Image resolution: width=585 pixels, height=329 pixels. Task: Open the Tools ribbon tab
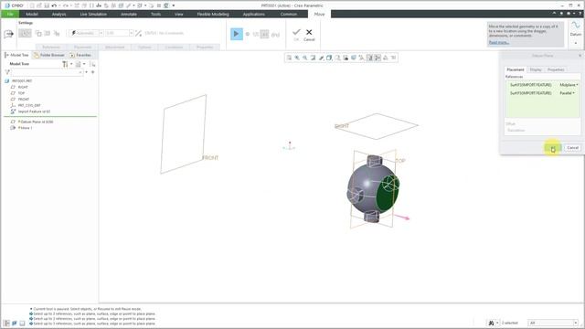click(x=155, y=15)
